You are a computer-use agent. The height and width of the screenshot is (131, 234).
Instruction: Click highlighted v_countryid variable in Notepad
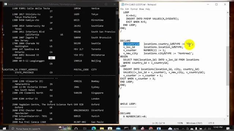click(131, 44)
